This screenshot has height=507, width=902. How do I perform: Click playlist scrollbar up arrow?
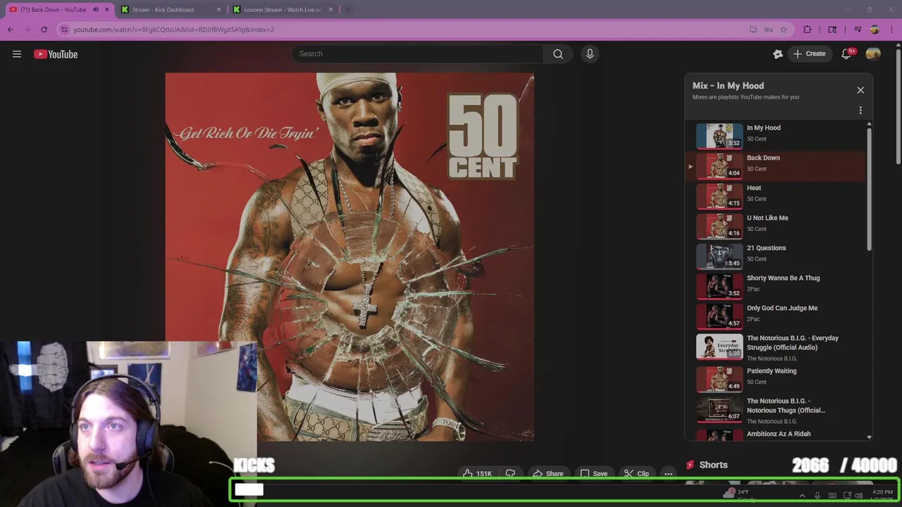869,125
